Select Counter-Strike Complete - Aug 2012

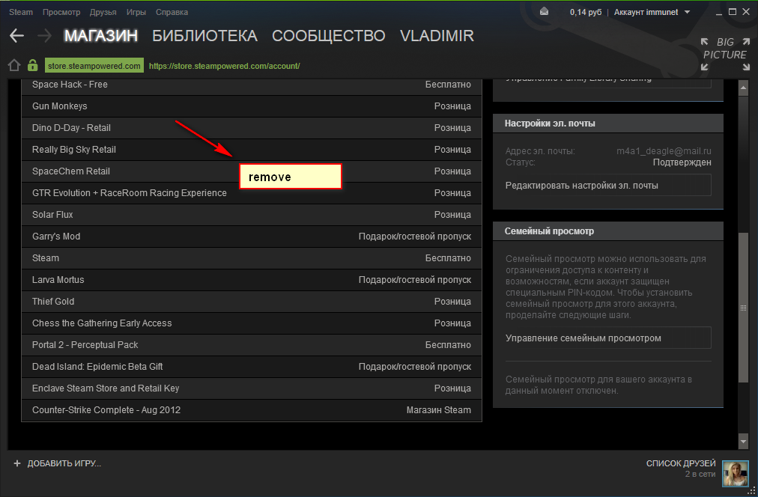click(x=252, y=410)
